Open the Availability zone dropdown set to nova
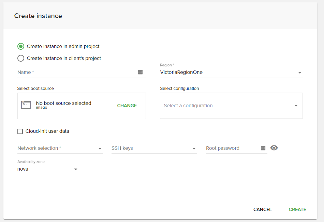The width and height of the screenshot is (324, 222). 48,169
